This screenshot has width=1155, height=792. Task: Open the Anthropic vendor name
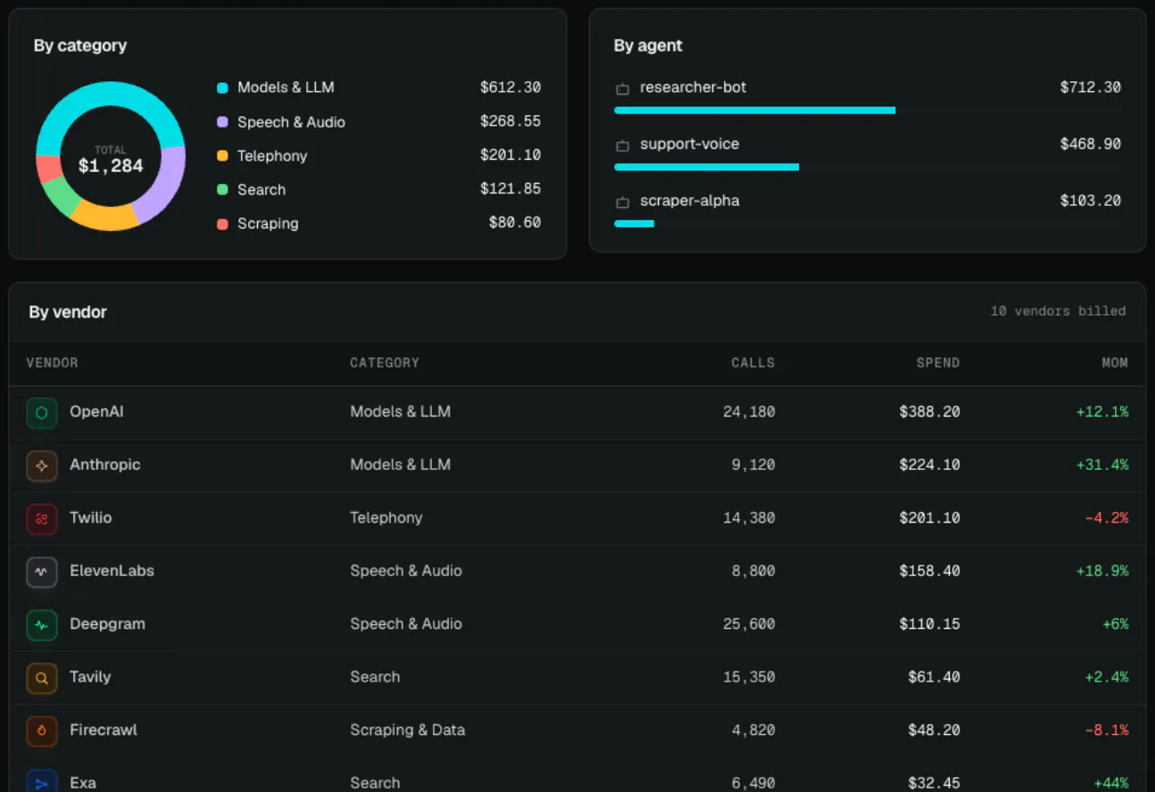pos(105,465)
